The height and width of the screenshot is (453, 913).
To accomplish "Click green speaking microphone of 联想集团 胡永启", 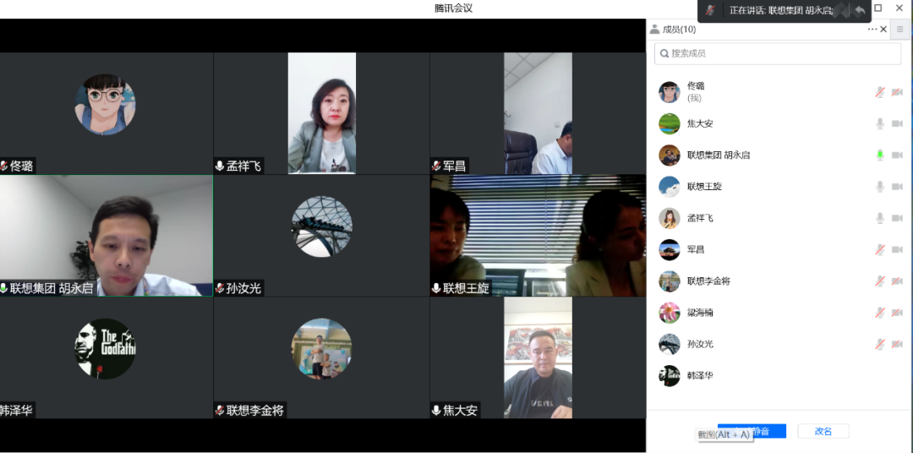I will pyautogui.click(x=880, y=155).
